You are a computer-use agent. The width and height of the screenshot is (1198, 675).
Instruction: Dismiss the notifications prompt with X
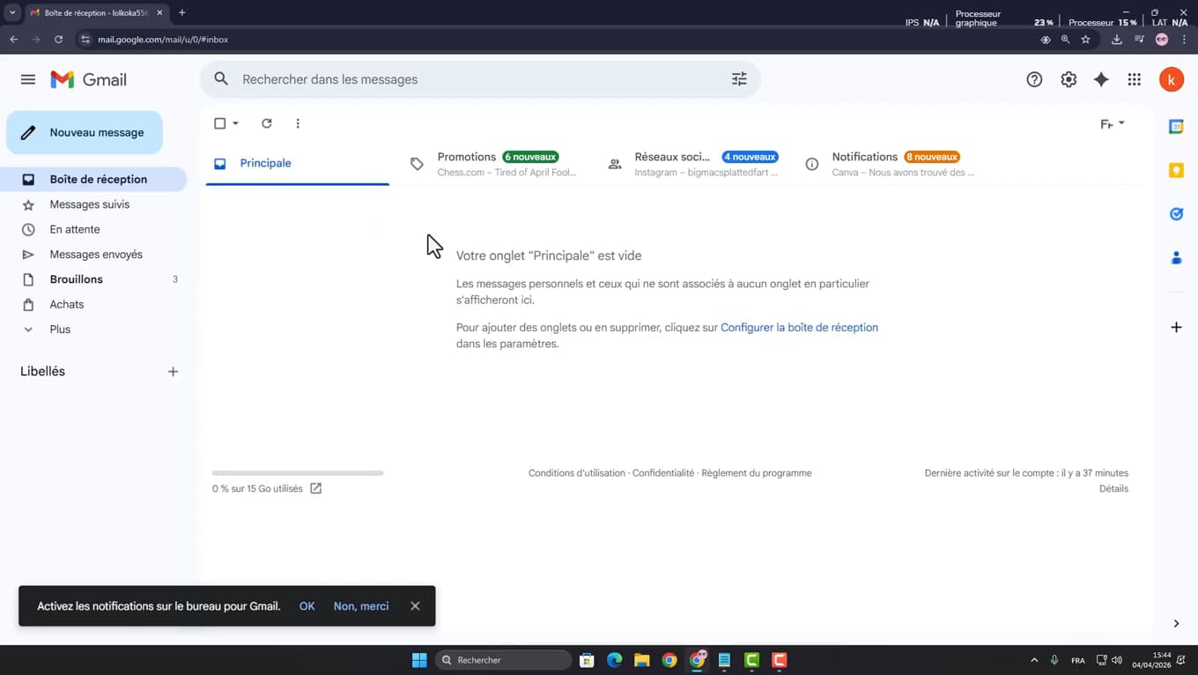(415, 606)
